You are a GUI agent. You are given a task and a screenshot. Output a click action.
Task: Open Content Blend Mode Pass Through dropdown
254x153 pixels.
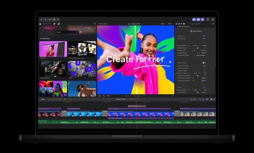(x=201, y=55)
